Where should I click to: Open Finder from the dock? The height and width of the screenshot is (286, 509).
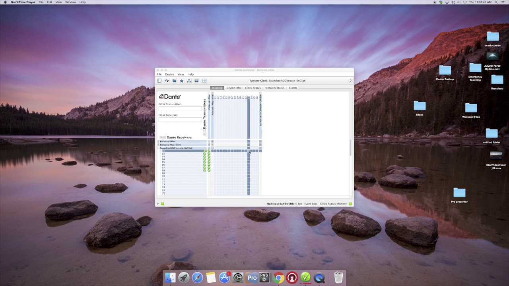pyautogui.click(x=170, y=278)
